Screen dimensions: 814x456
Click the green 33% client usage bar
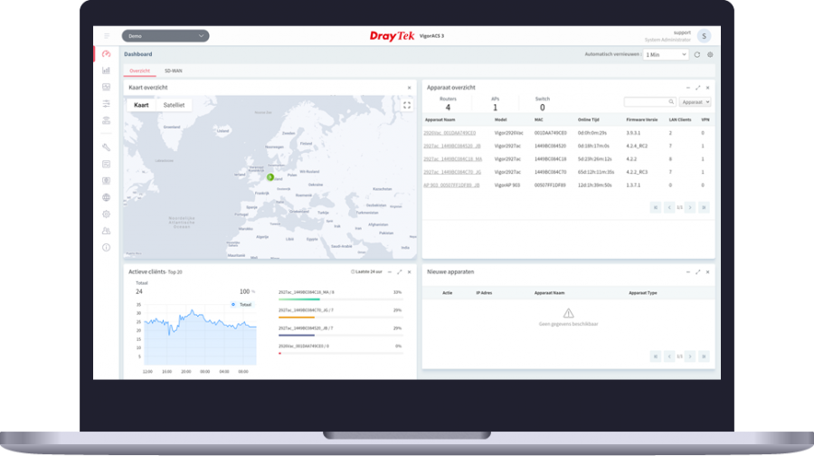[299, 299]
